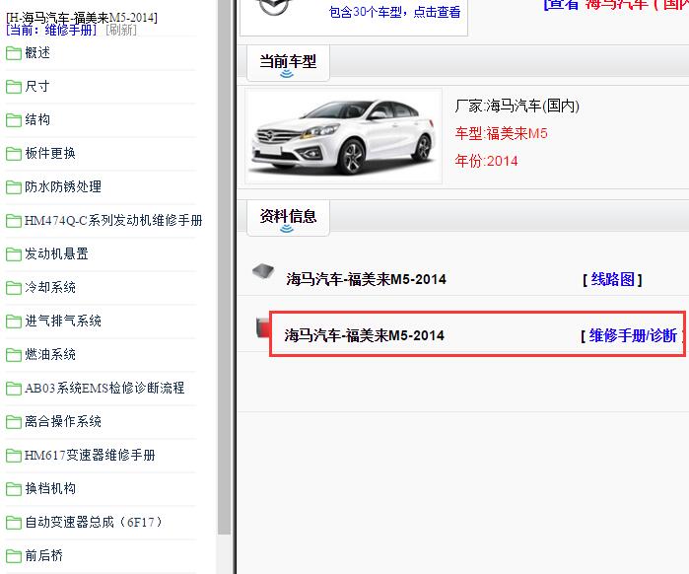This screenshot has width=689, height=574.
Task: Click the folder icon beside 防水防锈处理
Action: tap(14, 187)
